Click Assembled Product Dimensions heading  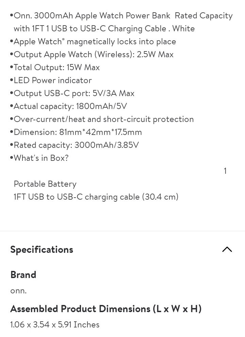point(106,309)
